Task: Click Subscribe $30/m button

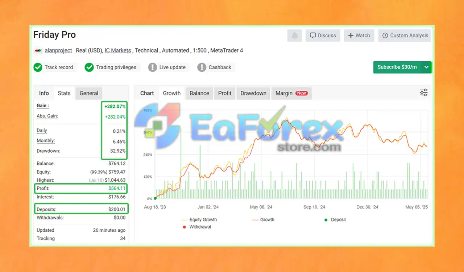Action: pos(397,67)
